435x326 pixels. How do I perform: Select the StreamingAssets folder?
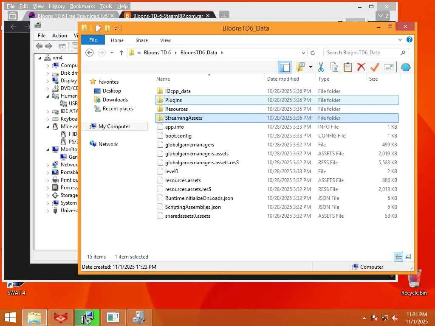tap(277, 118)
